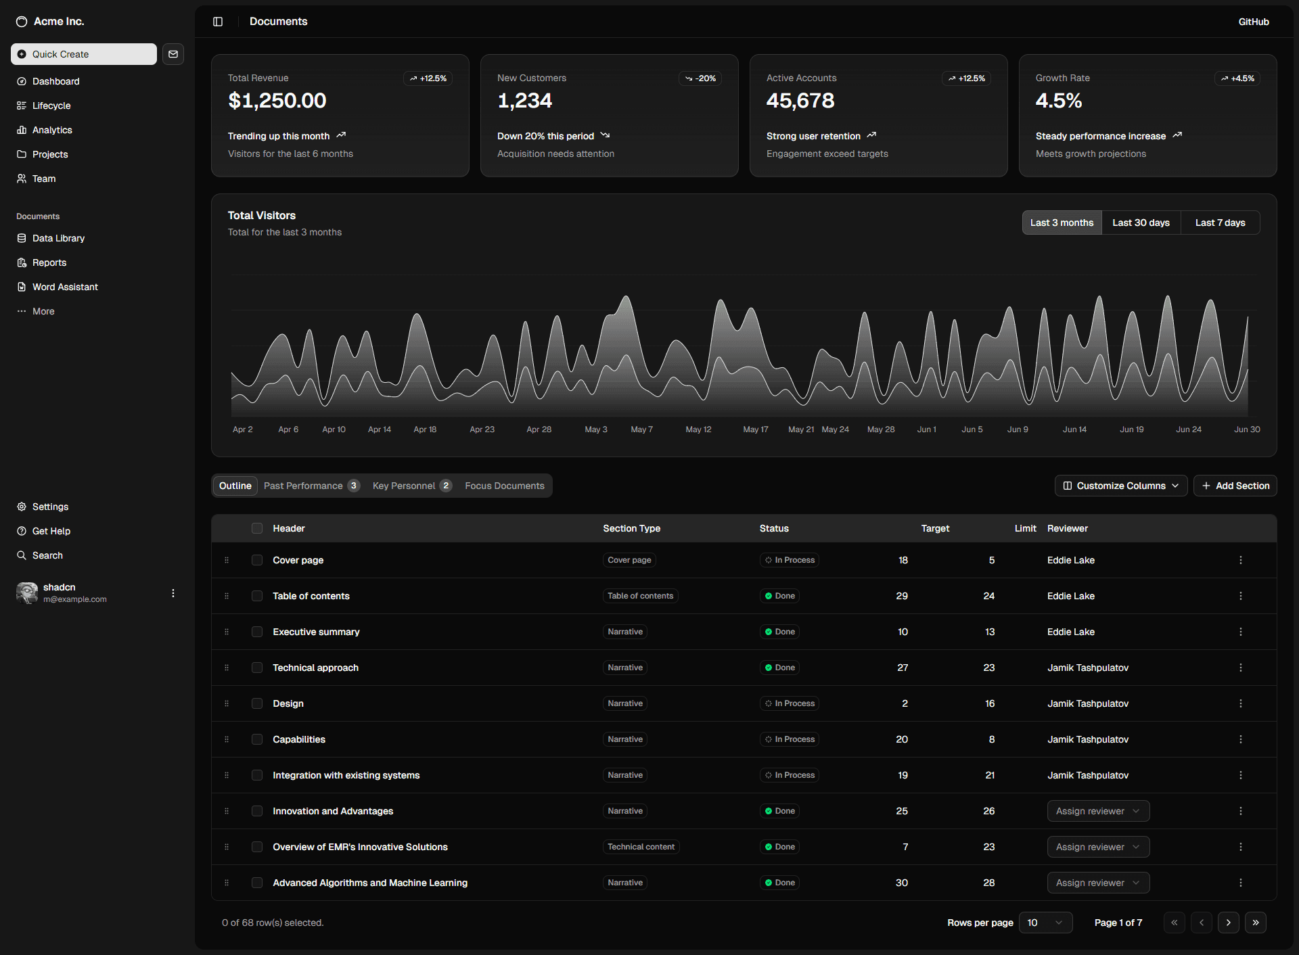Select the Last 7 days chart range
This screenshot has width=1299, height=955.
[x=1219, y=222]
